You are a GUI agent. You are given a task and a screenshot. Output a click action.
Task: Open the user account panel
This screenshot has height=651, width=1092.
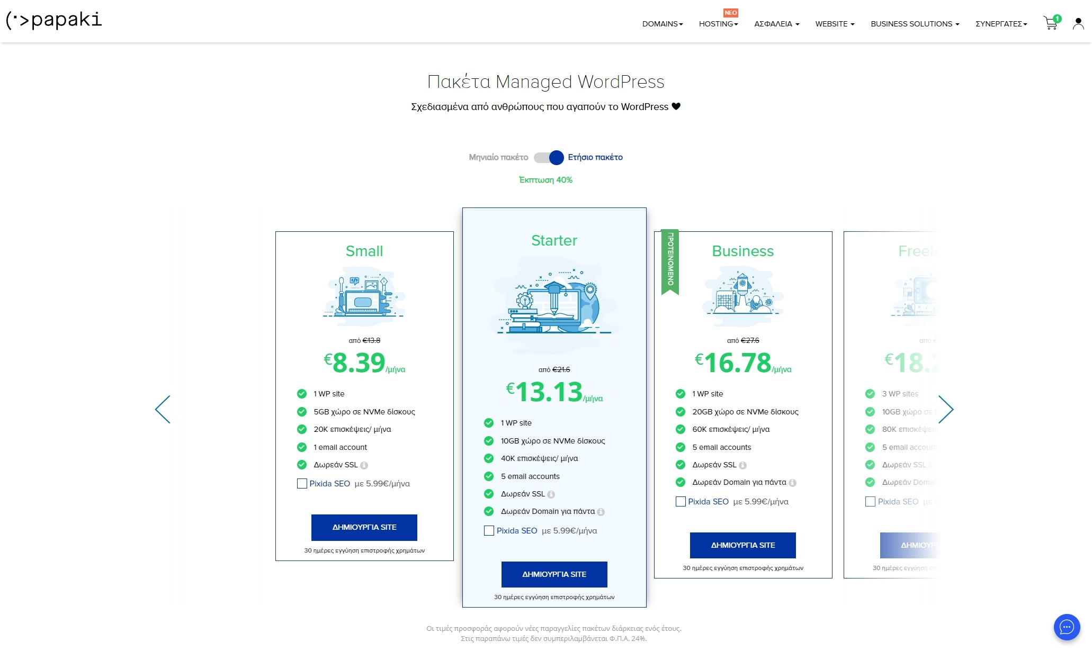(1079, 22)
